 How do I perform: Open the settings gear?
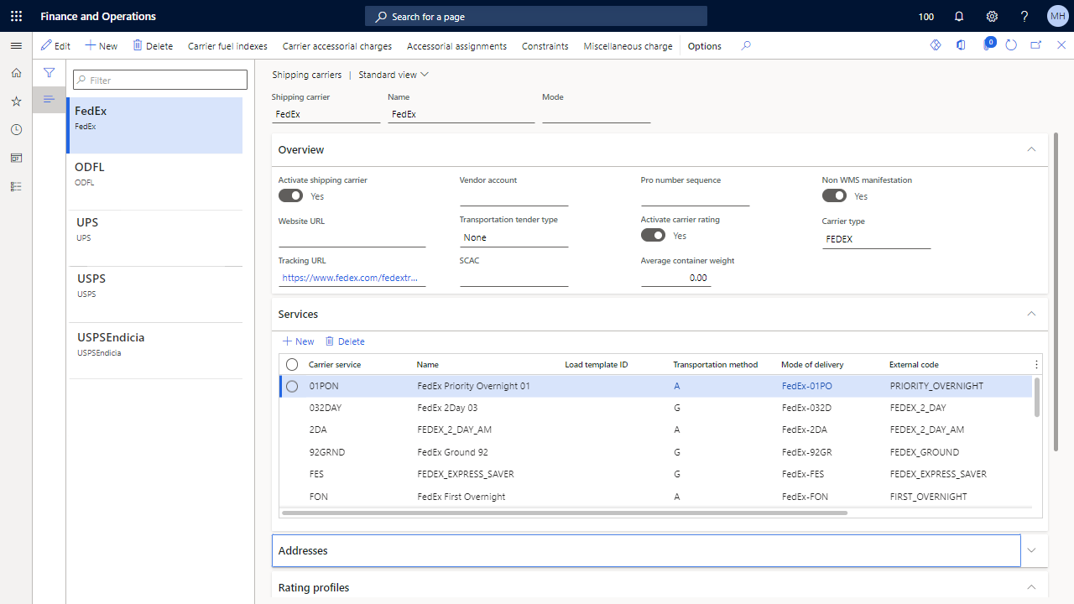click(x=992, y=16)
